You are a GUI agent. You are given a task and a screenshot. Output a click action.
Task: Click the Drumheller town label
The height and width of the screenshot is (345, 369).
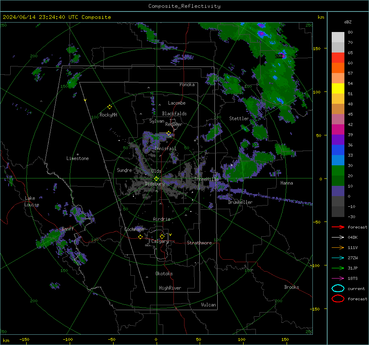[x=240, y=202]
